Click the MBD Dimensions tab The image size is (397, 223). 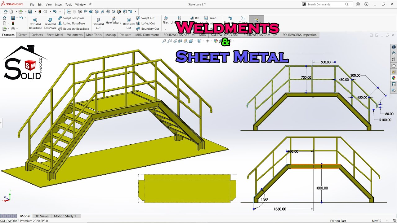coord(147,35)
